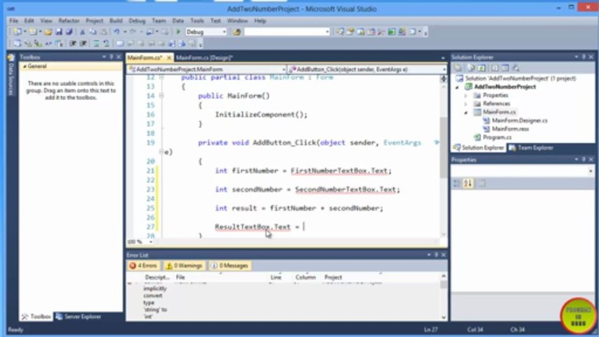Click the code editor vertical scrollbar
Image resolution: width=599 pixels, height=337 pixels.
pyautogui.click(x=444, y=157)
